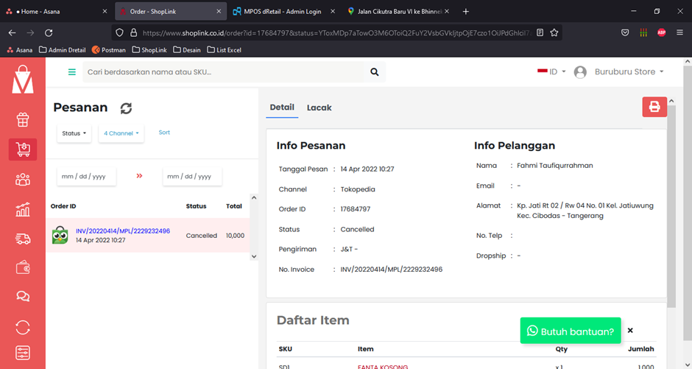The height and width of the screenshot is (369, 692).
Task: Expand the 4 Channel filter dropdown
Action: pos(121,133)
